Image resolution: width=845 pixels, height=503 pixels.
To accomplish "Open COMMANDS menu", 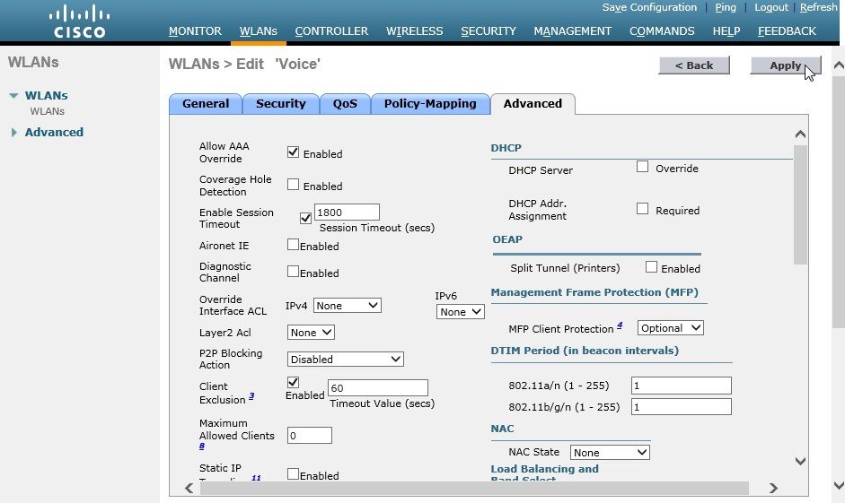I will [x=662, y=31].
